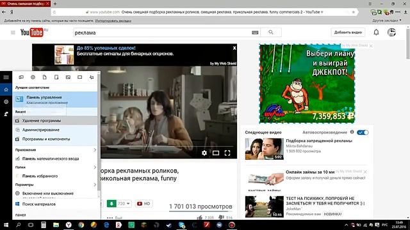
Task: Open Панель математического ввода app
Action: point(55,158)
